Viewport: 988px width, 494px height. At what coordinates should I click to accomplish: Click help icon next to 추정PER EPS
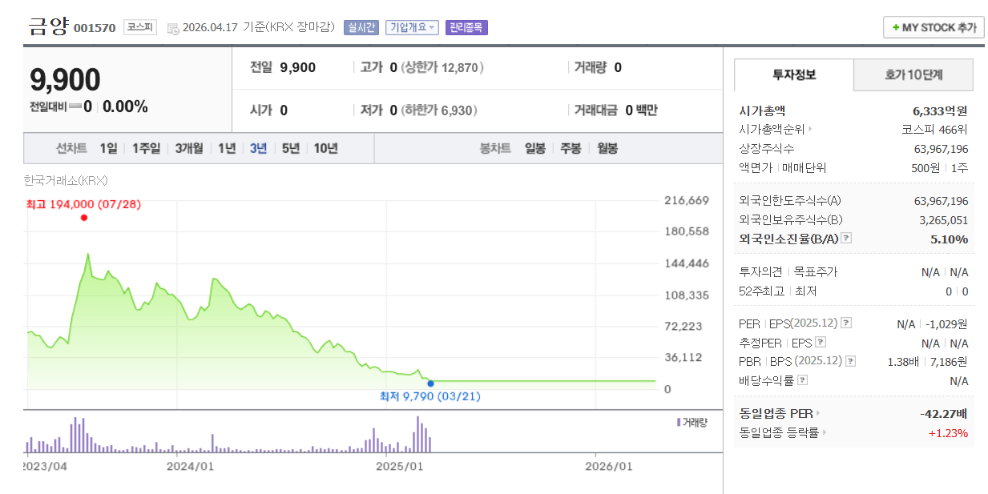[820, 343]
